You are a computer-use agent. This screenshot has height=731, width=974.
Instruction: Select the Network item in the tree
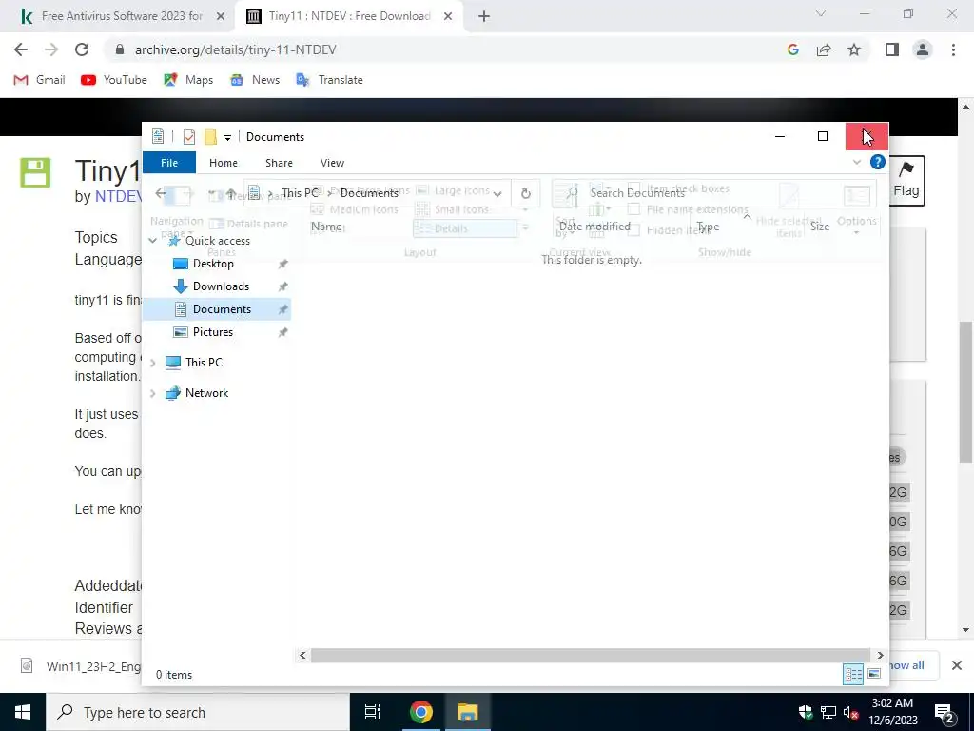coord(206,393)
